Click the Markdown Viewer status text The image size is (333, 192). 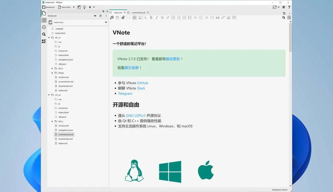coord(280,190)
